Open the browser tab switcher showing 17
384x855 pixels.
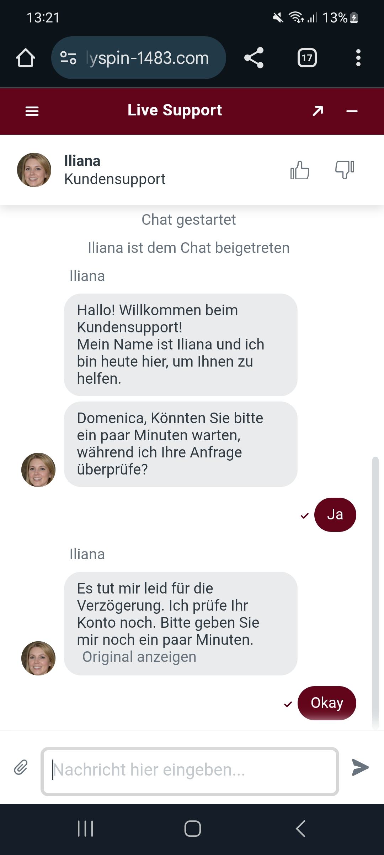307,58
